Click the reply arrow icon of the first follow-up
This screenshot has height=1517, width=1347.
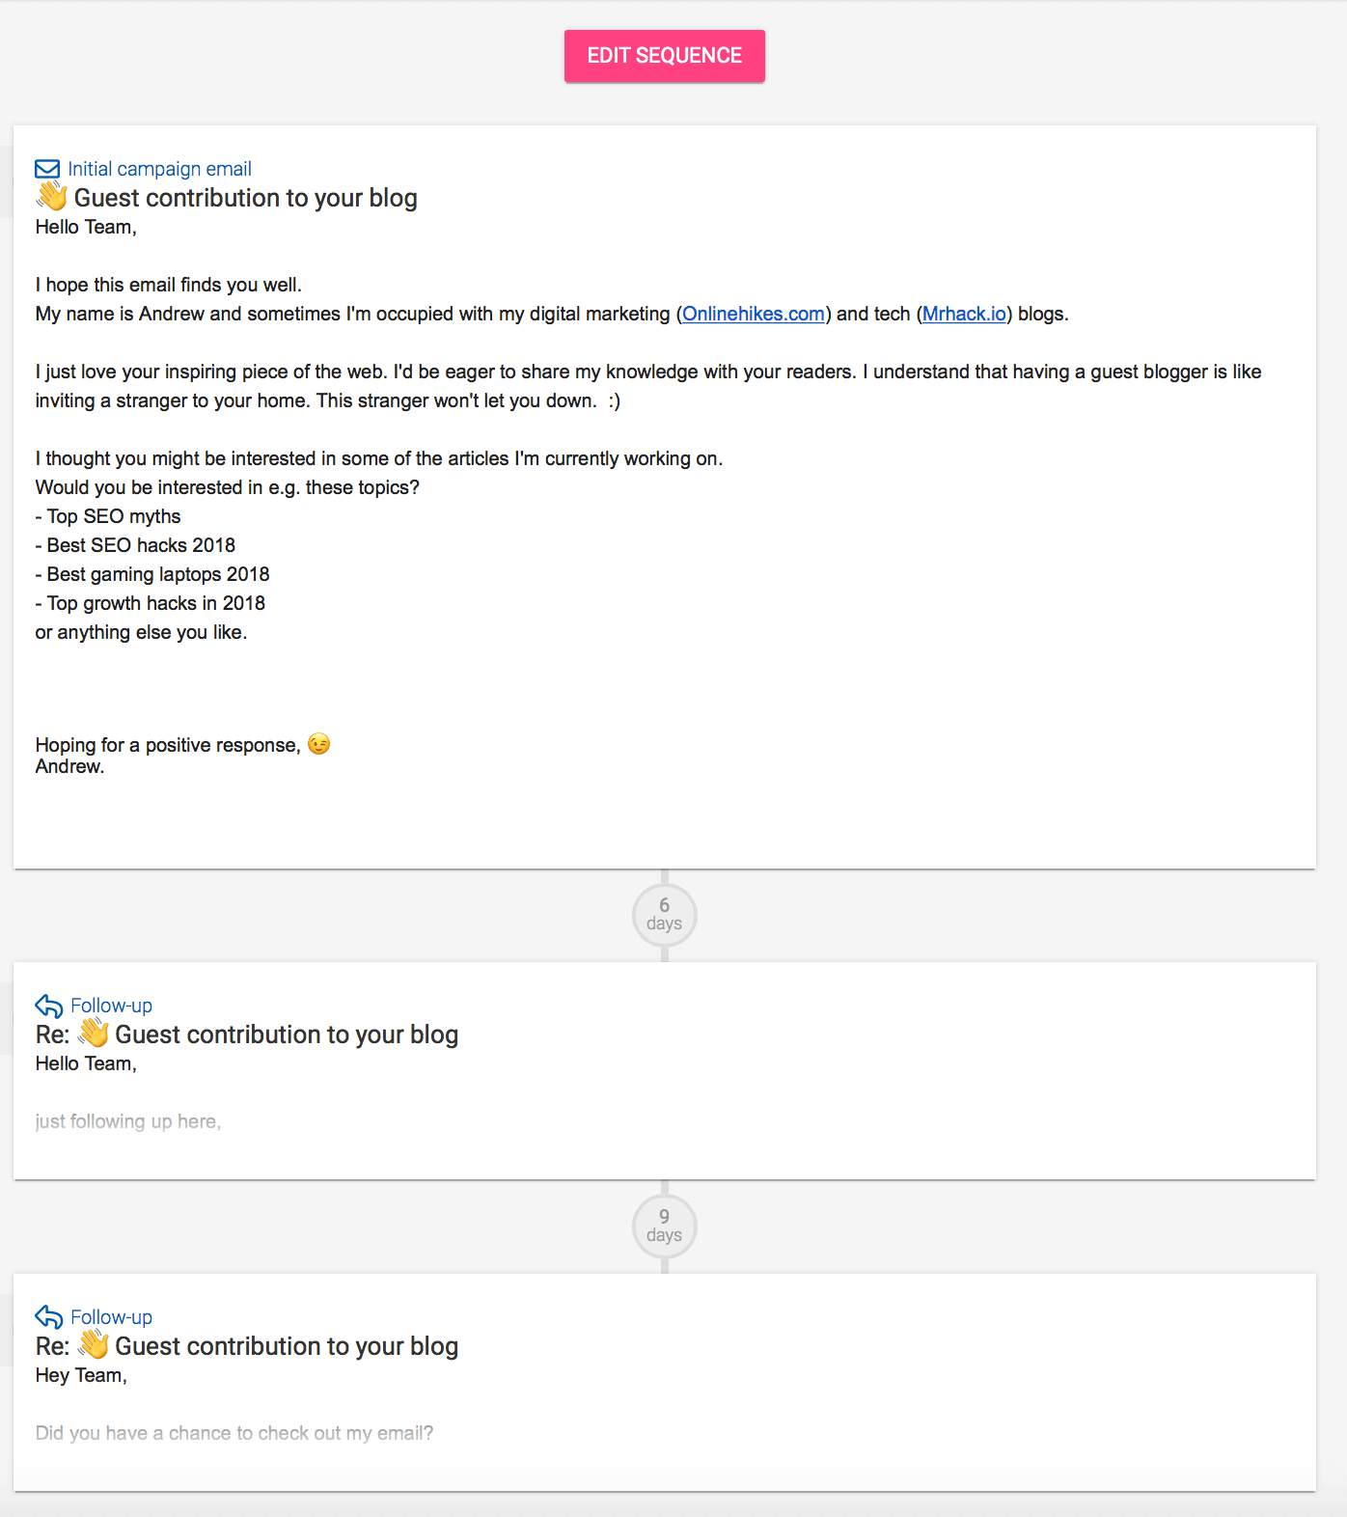pos(48,1006)
